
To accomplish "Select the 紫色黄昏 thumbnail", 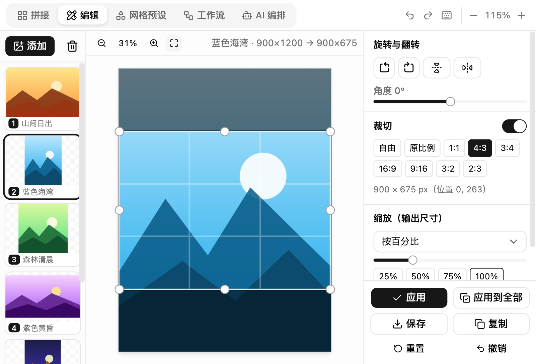I will coord(43,303).
